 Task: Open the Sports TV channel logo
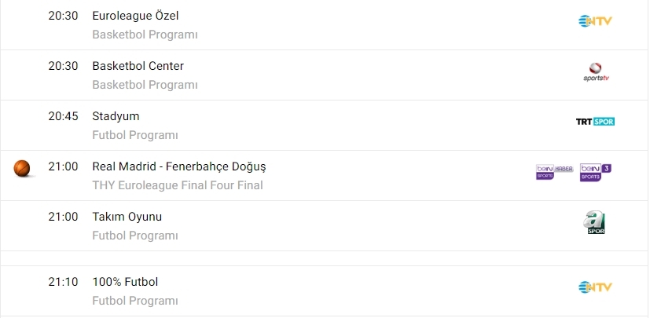click(x=597, y=73)
